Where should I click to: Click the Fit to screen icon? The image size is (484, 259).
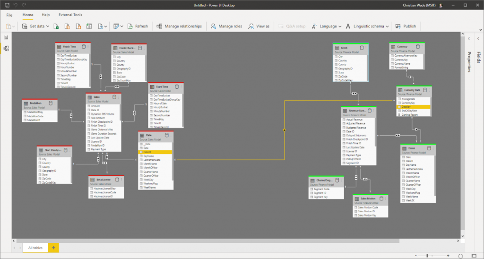[474, 256]
